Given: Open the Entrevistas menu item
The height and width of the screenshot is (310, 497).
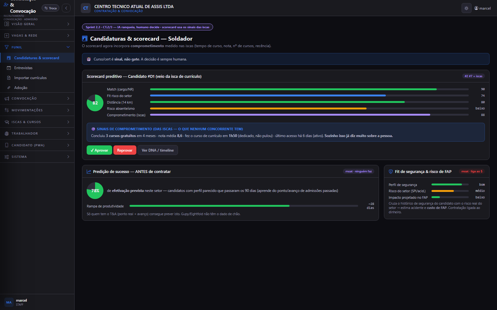Looking at the screenshot, I should click(37, 68).
